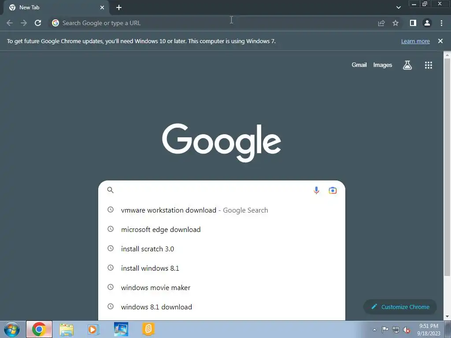Click the Google icon in the address bar
The image size is (451, 338).
coord(55,23)
